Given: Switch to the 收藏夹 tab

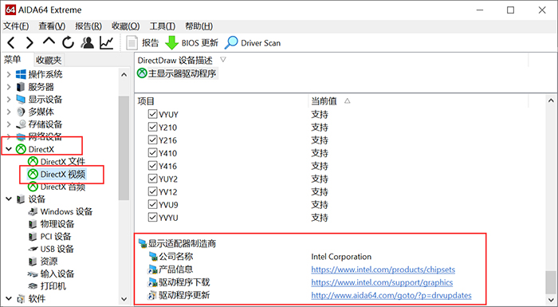Looking at the screenshot, I should tap(49, 60).
